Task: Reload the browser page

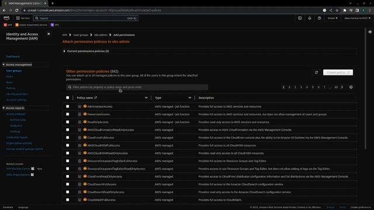Action: click(x=17, y=10)
